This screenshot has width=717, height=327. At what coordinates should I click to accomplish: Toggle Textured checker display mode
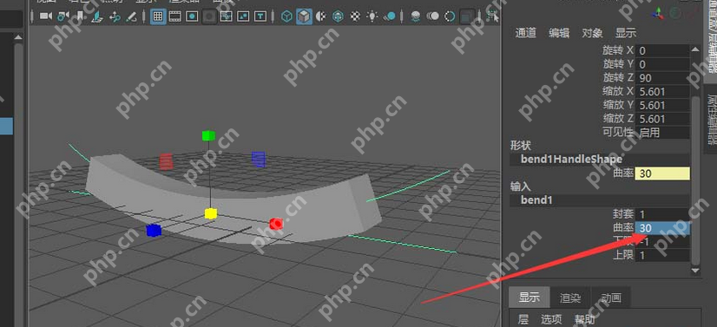click(x=355, y=16)
